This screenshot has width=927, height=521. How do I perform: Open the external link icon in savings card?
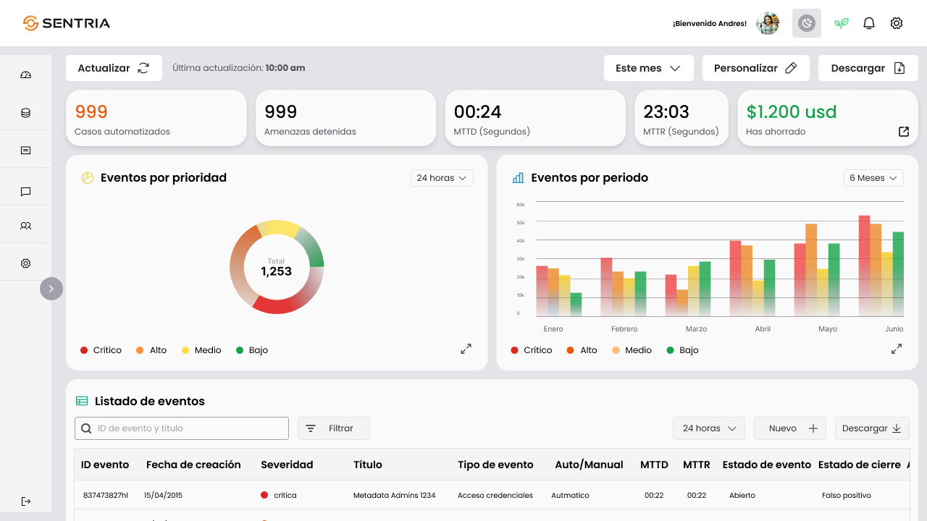pos(904,132)
